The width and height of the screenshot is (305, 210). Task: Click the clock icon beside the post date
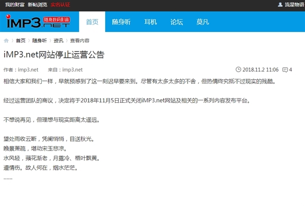tap(238, 70)
